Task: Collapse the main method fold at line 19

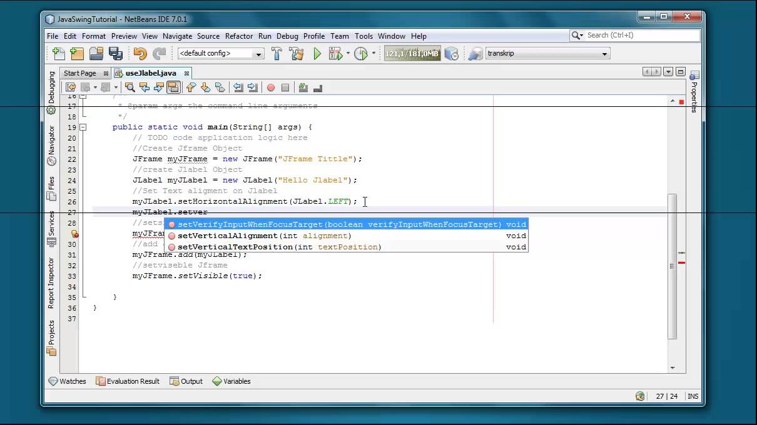Action: 83,127
